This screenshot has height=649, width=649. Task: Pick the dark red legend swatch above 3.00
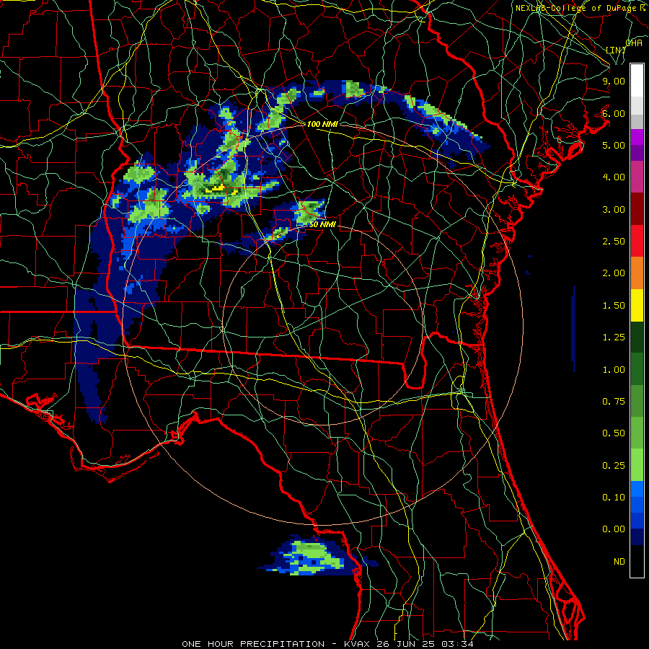coord(637,209)
